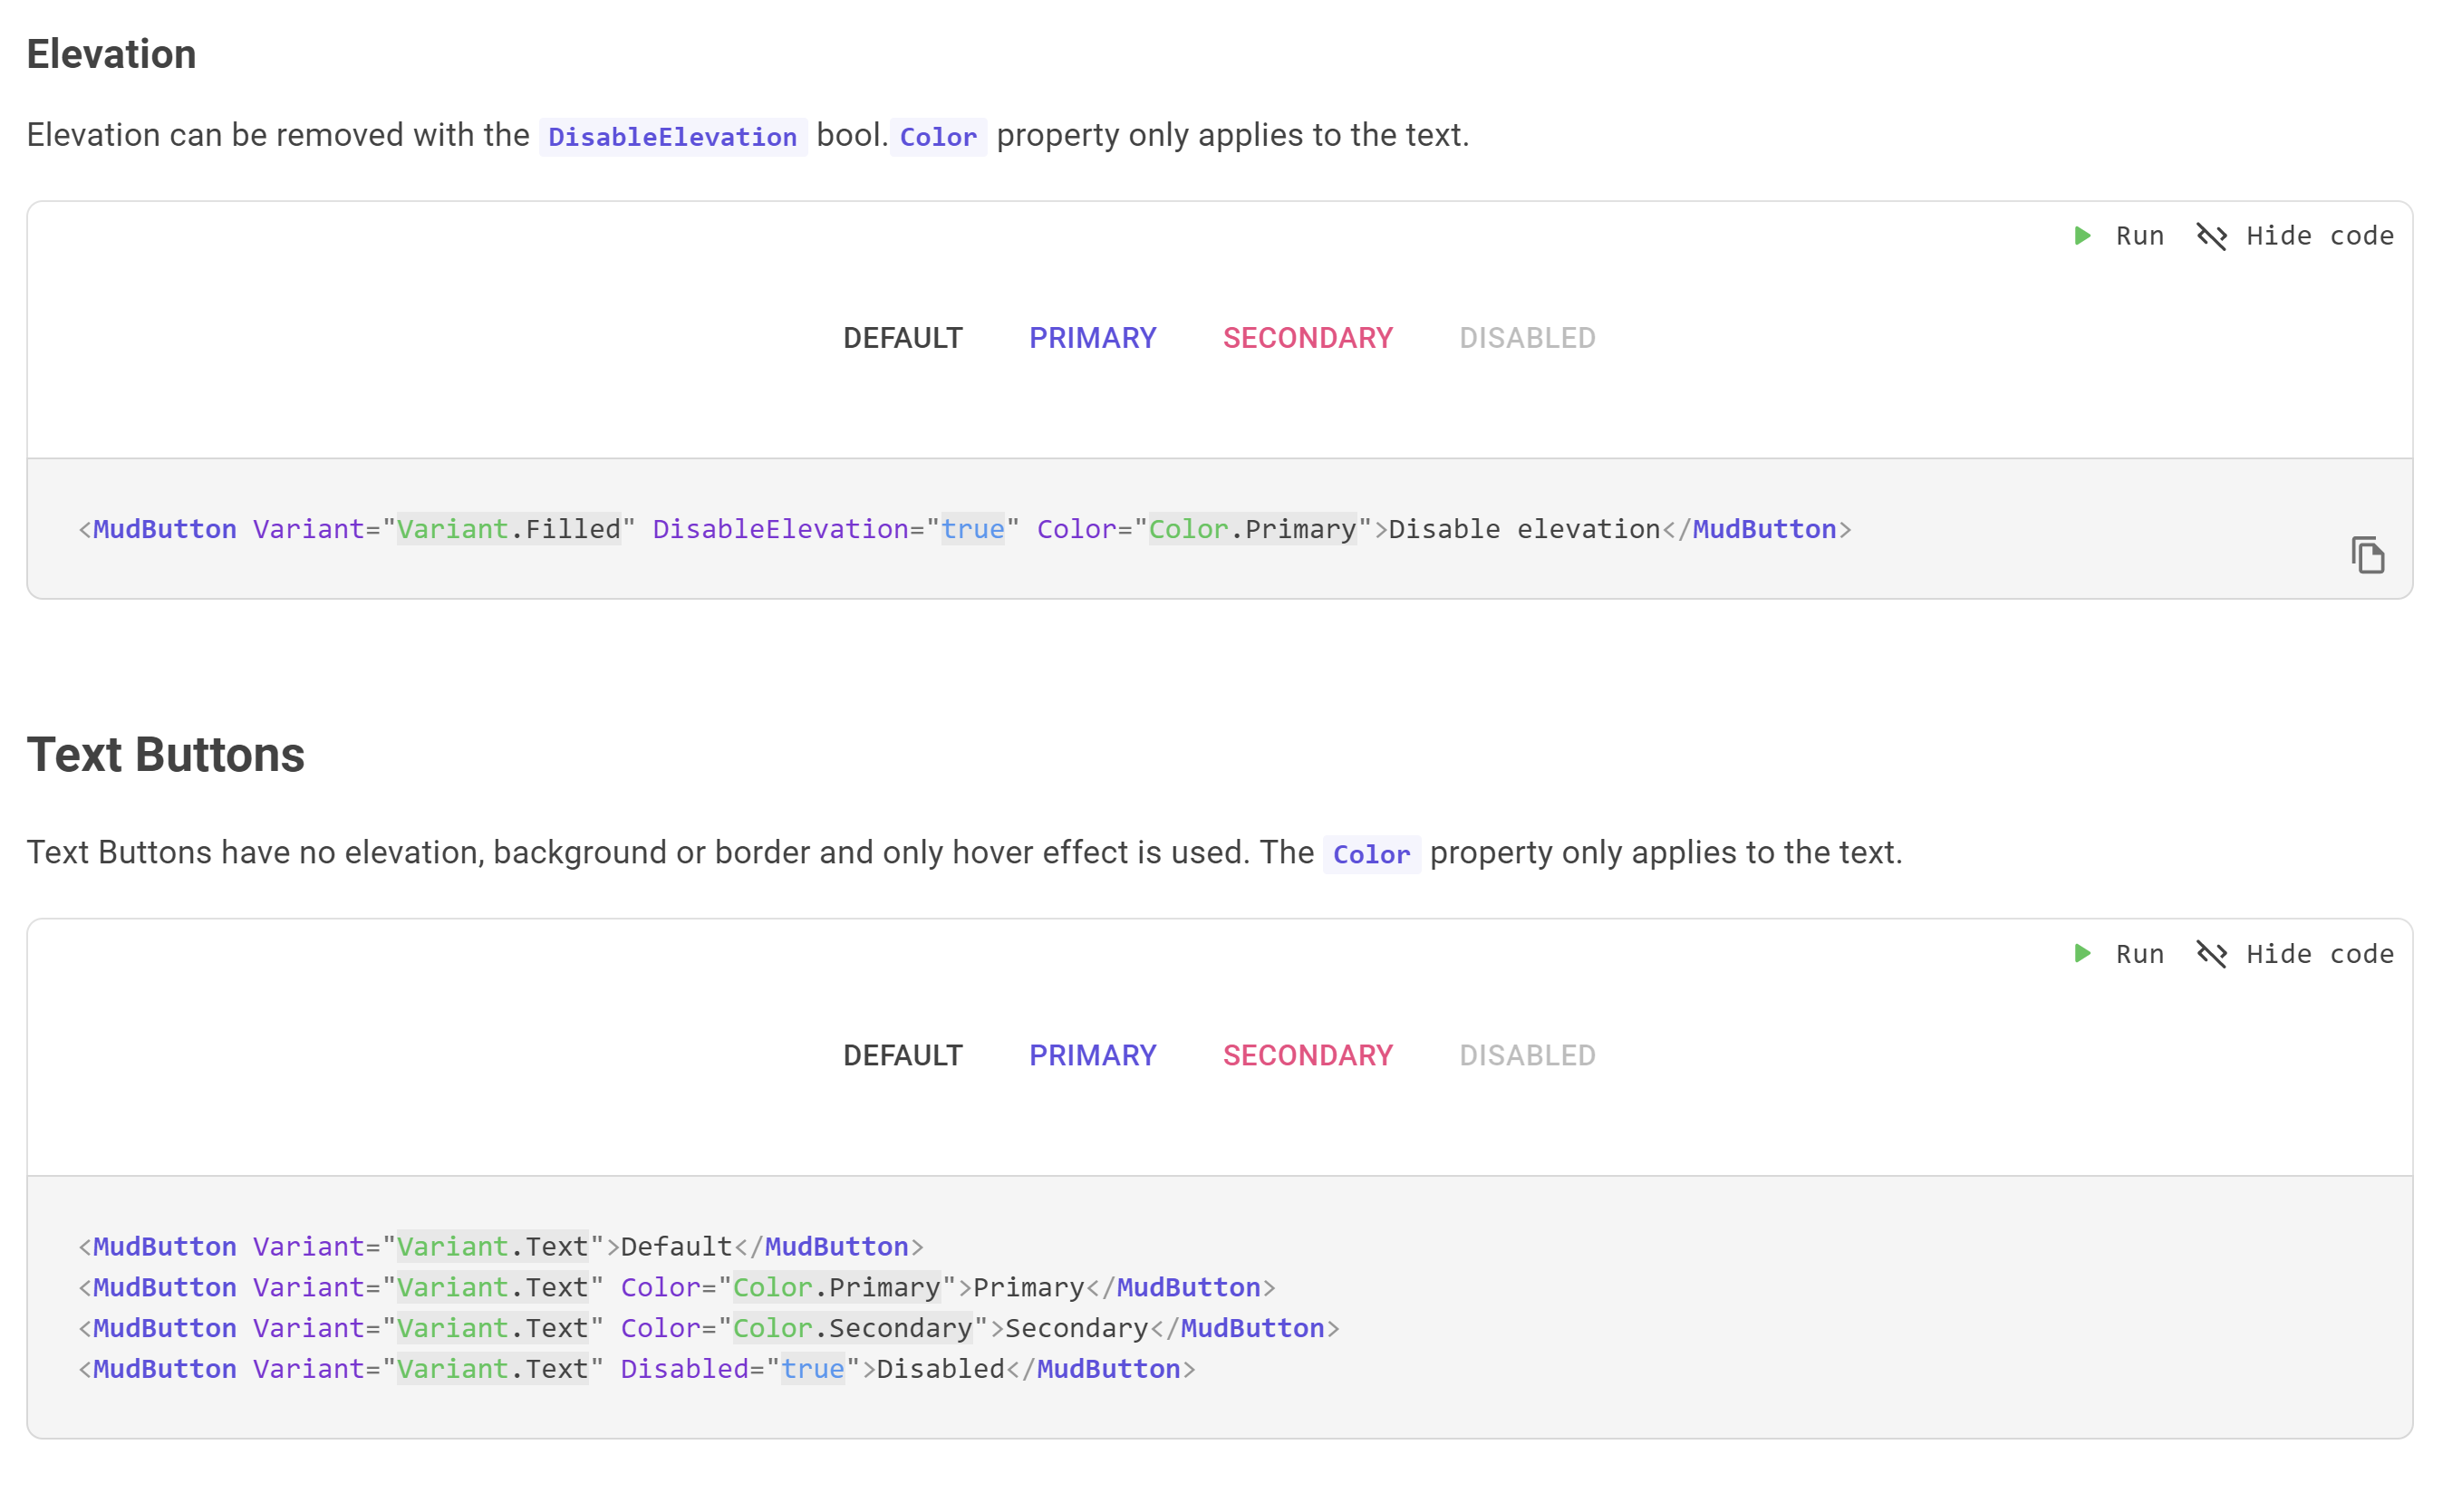2462x1512 pixels.
Task: Click 'Color.Primary' in the Text Buttons code
Action: coord(836,1287)
